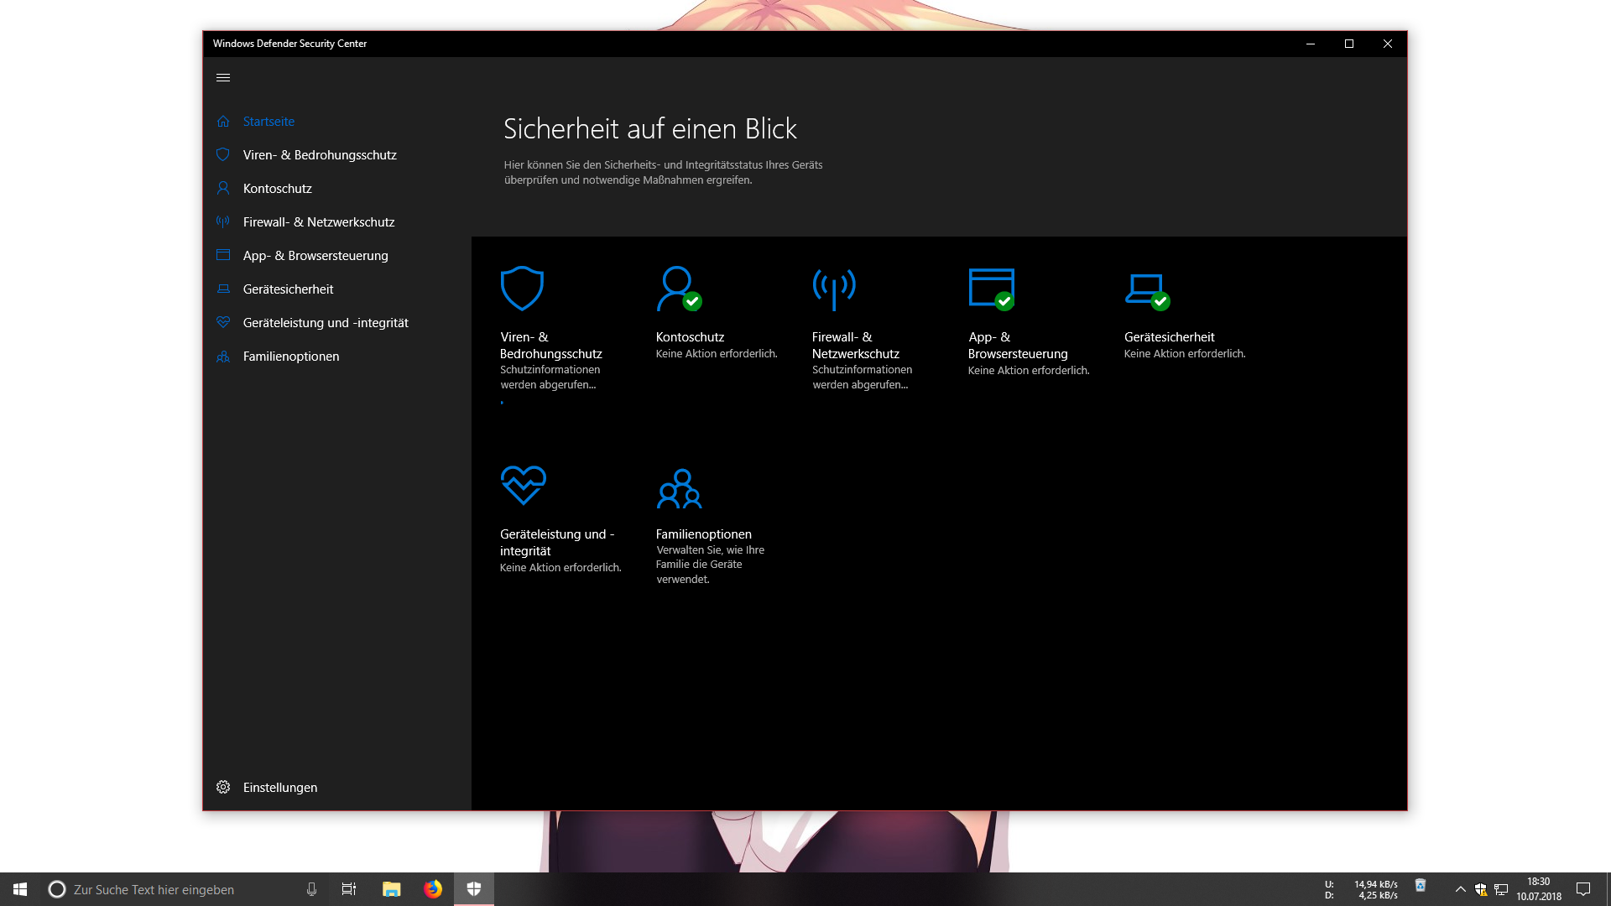Click the Geräteleistung und -integrität tile title
1611x906 pixels.
pyautogui.click(x=557, y=542)
